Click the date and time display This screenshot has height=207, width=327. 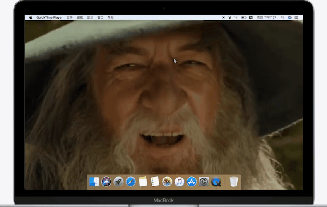point(267,17)
